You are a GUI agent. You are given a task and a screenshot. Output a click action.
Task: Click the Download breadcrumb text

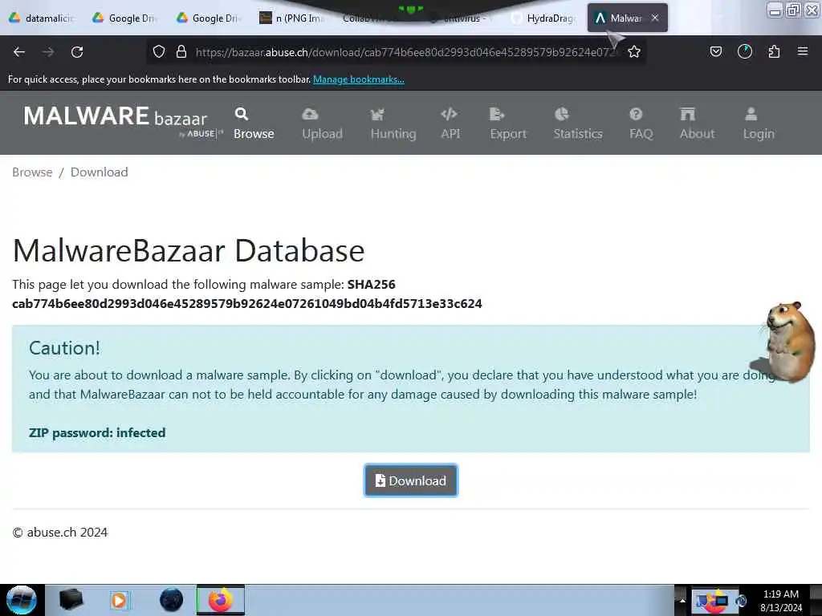tap(99, 172)
